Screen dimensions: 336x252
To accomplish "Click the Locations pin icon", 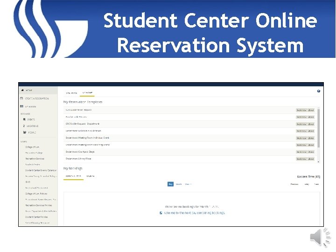I will tap(24, 126).
